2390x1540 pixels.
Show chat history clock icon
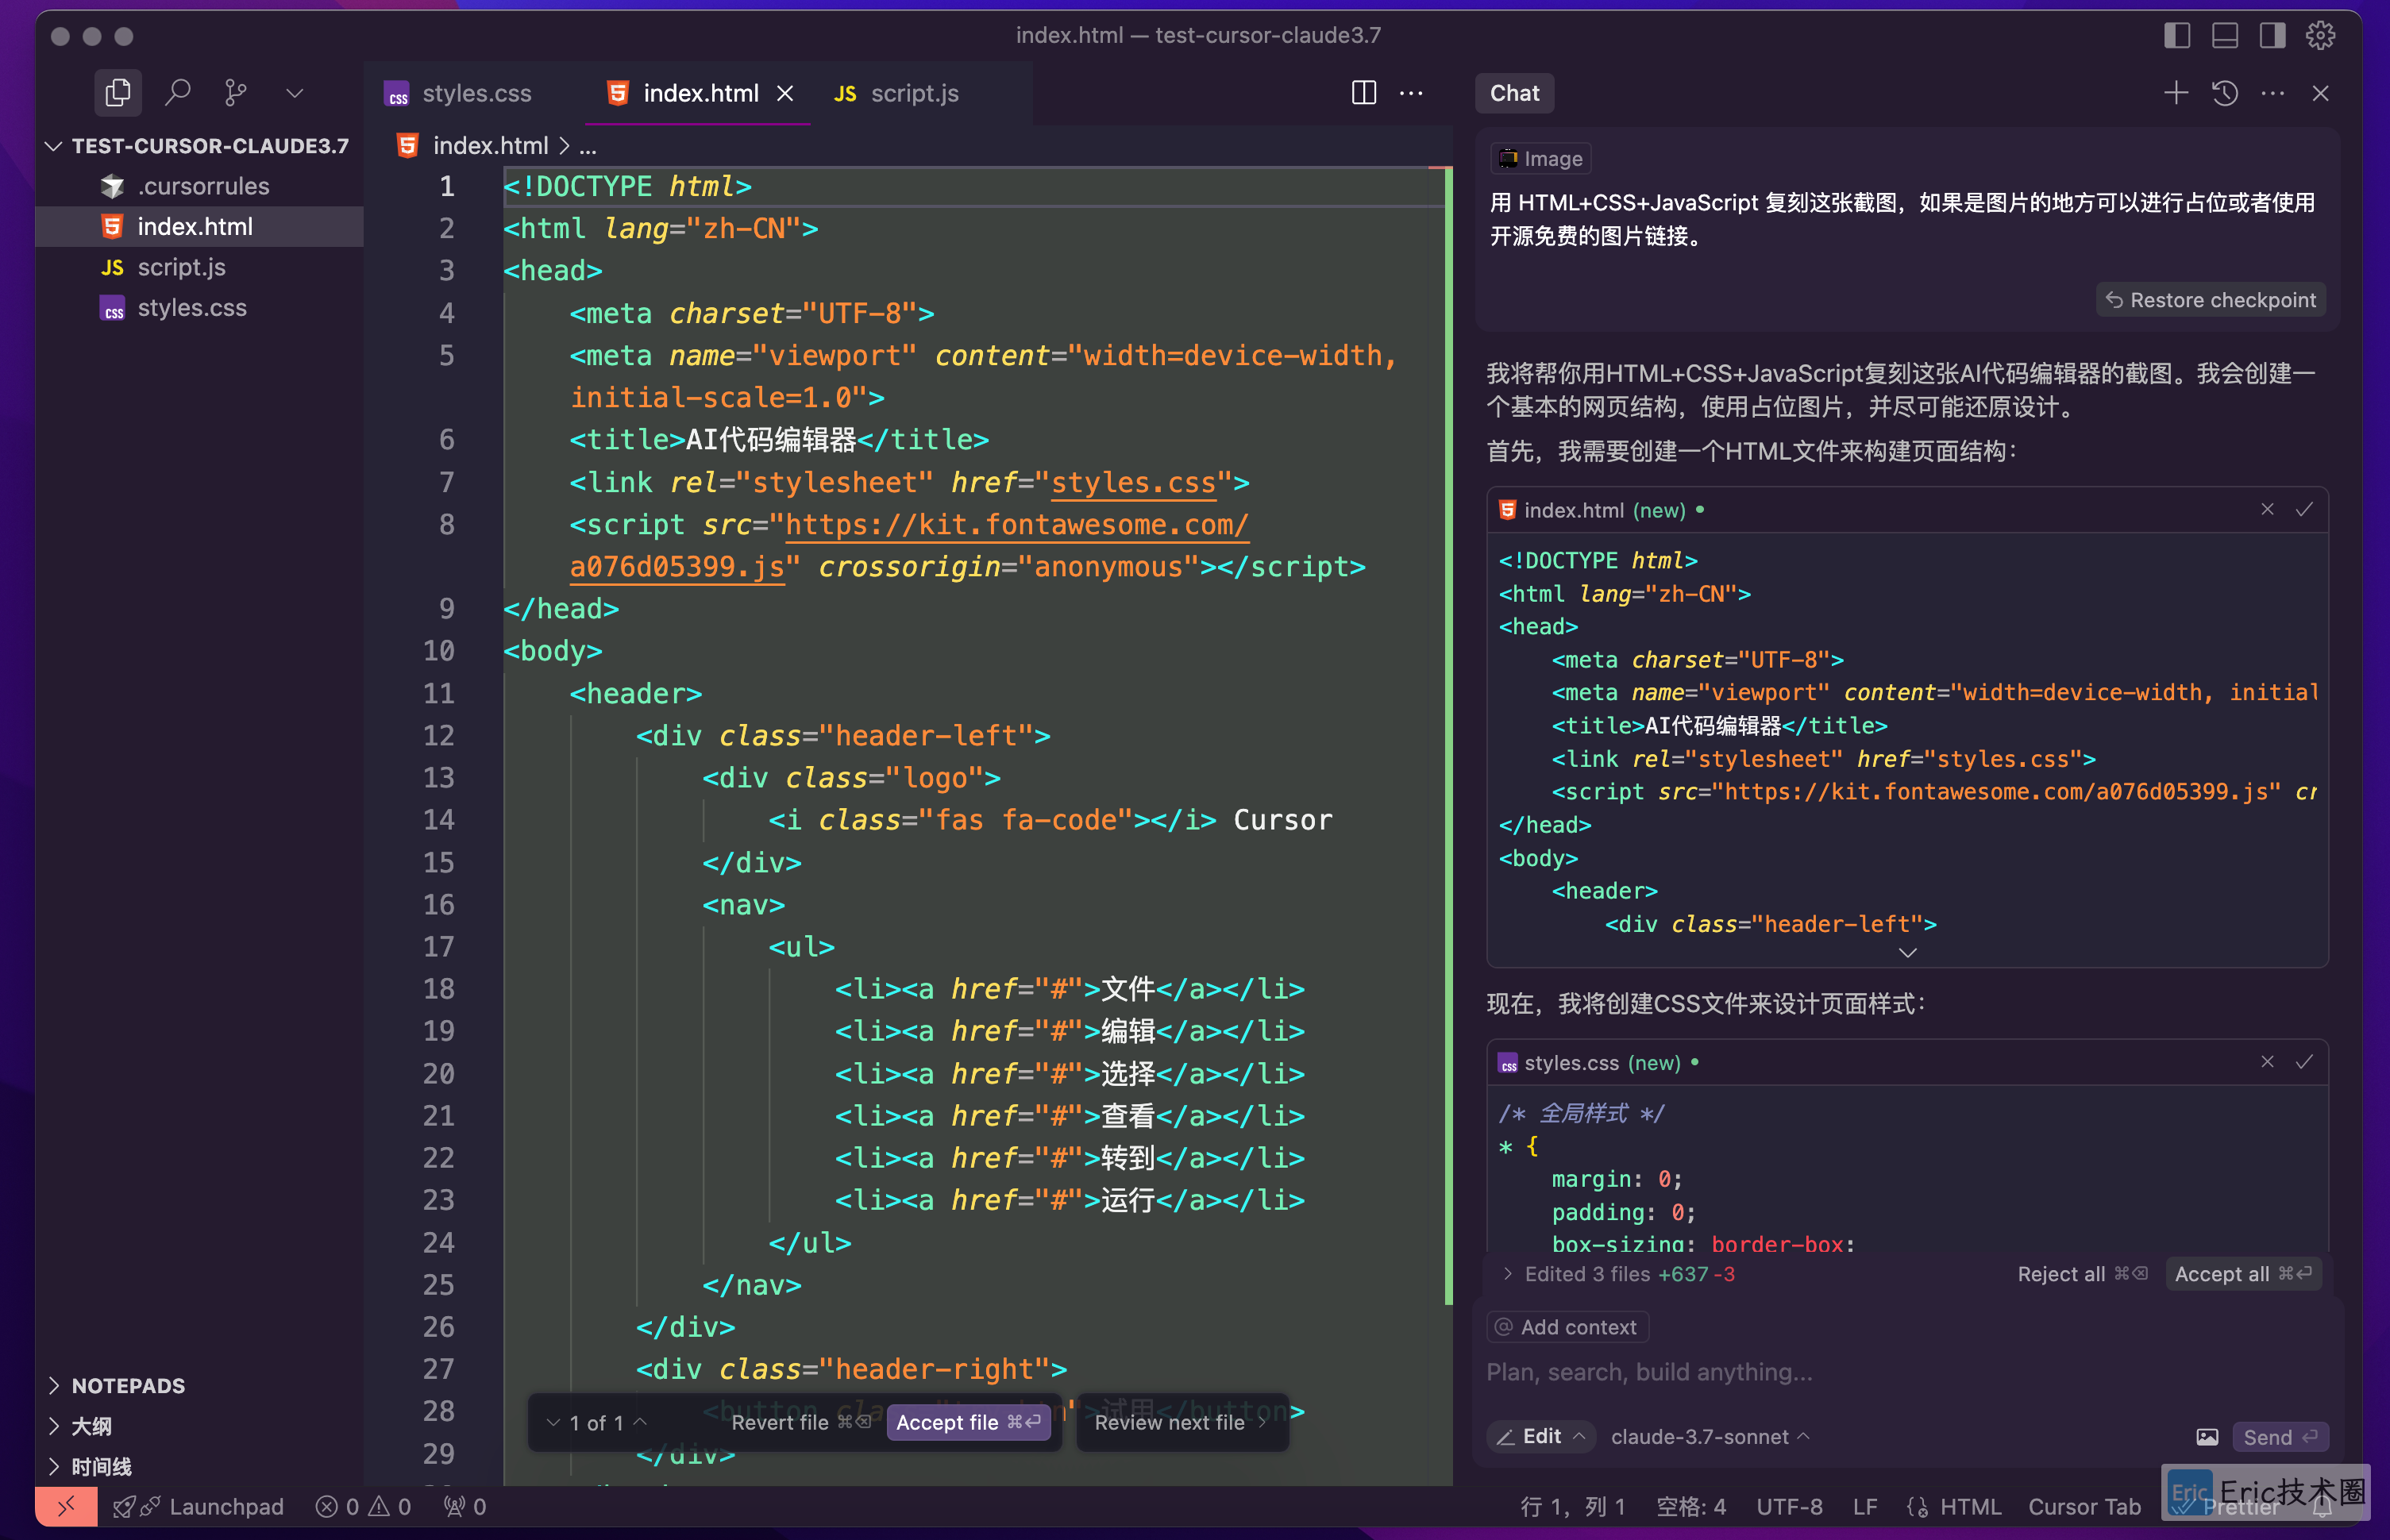(2224, 93)
